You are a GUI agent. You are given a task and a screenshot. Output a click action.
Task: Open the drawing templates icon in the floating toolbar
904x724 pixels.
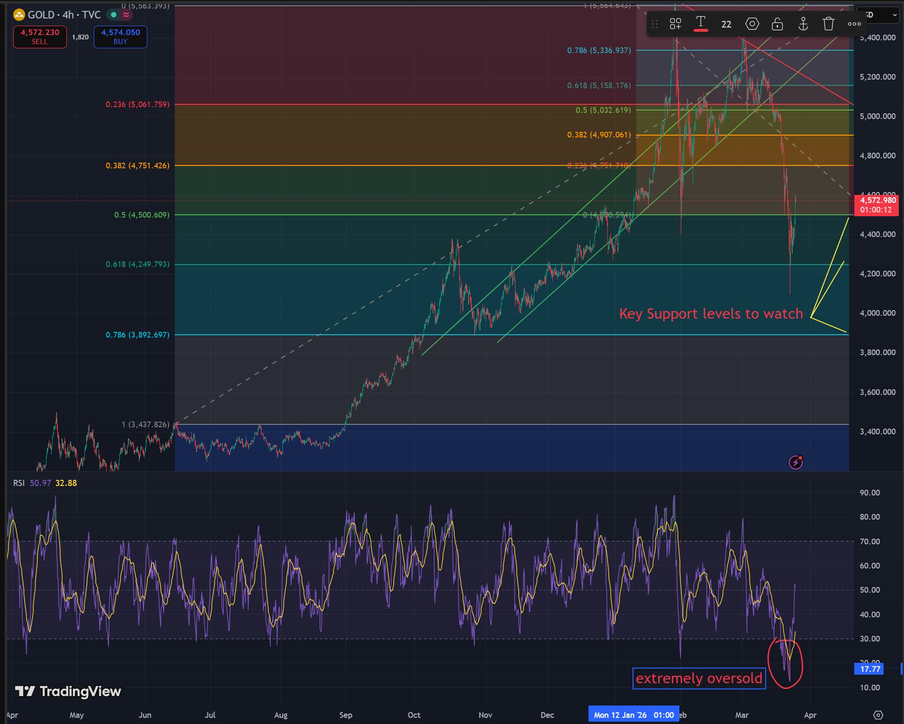tap(675, 24)
